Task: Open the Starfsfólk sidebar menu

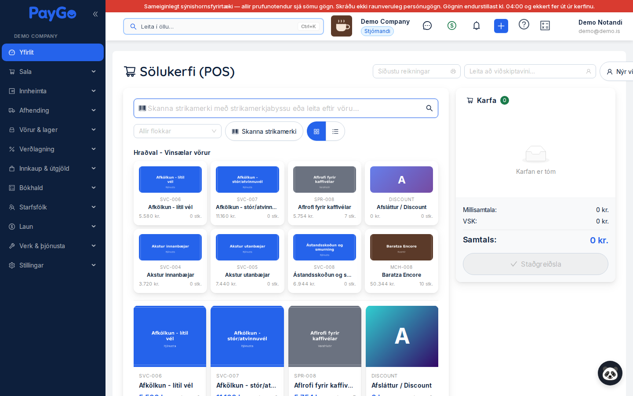Action: click(x=53, y=207)
